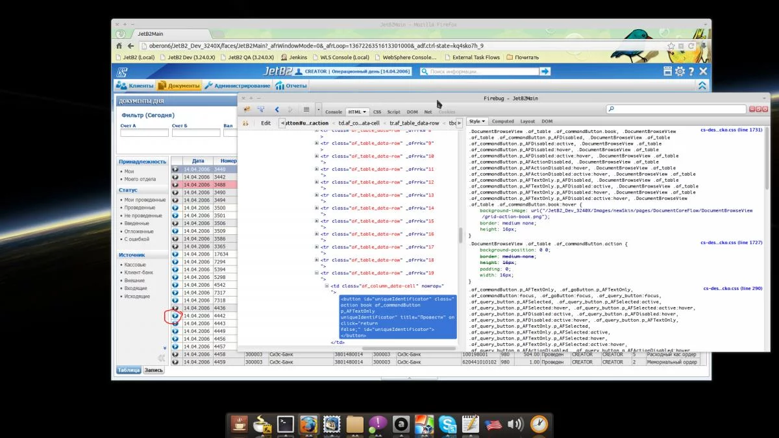Click Firebug's blue back arrow
779x438 pixels.
277,110
